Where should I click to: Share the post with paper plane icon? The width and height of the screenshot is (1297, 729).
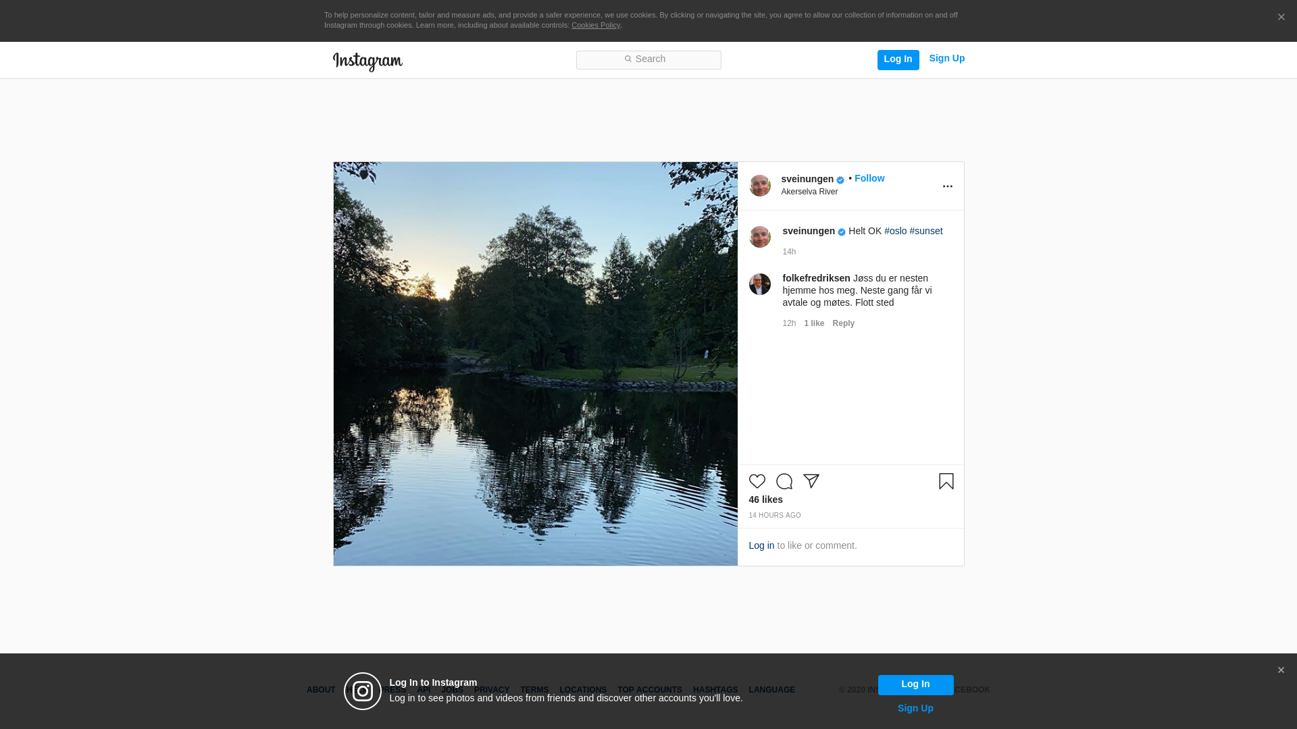811,481
